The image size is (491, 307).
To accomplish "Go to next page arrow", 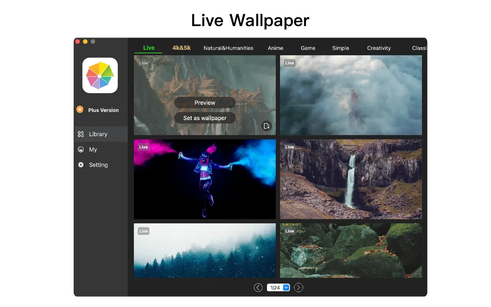I will point(298,287).
